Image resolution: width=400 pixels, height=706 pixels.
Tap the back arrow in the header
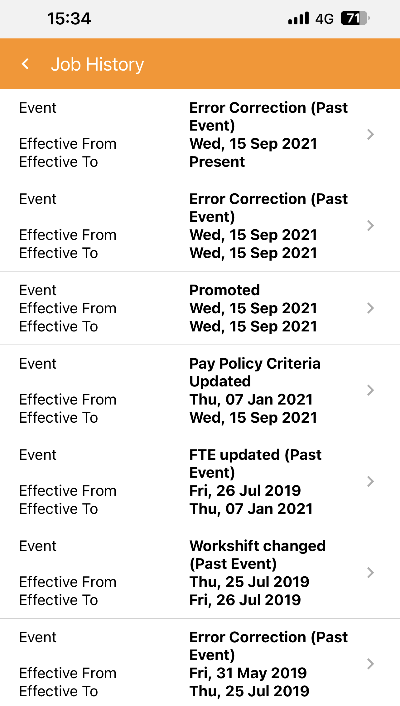[x=26, y=64]
